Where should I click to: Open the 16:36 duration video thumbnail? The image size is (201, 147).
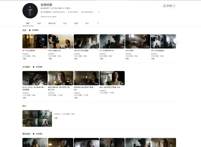click(x=35, y=41)
